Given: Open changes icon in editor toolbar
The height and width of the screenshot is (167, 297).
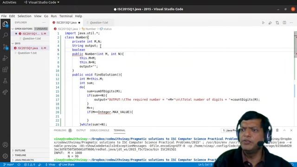Looking at the screenshot, I should (x=278, y=23).
